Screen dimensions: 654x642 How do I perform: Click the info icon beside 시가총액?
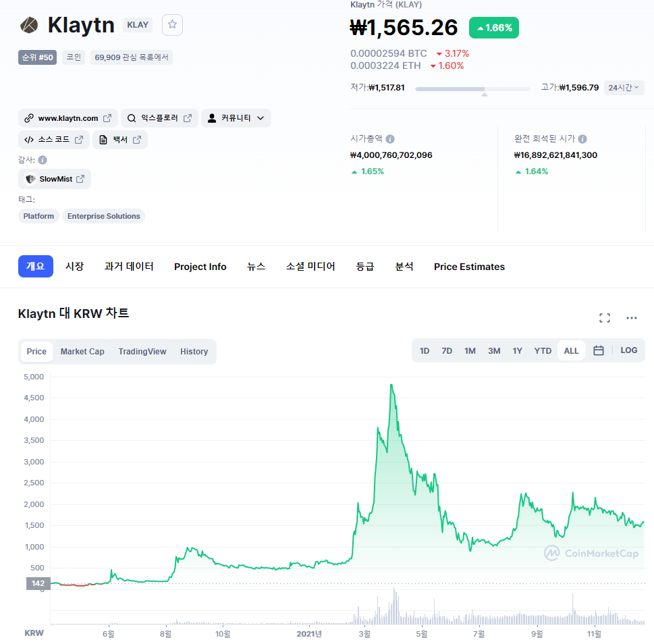[x=390, y=139]
